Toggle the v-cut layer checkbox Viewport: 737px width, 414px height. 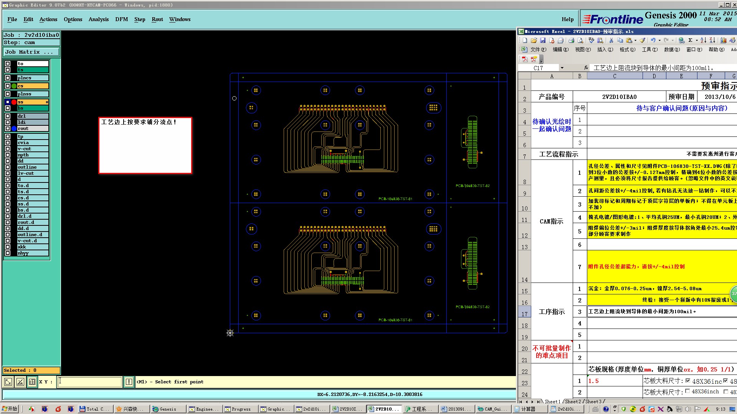(8, 149)
